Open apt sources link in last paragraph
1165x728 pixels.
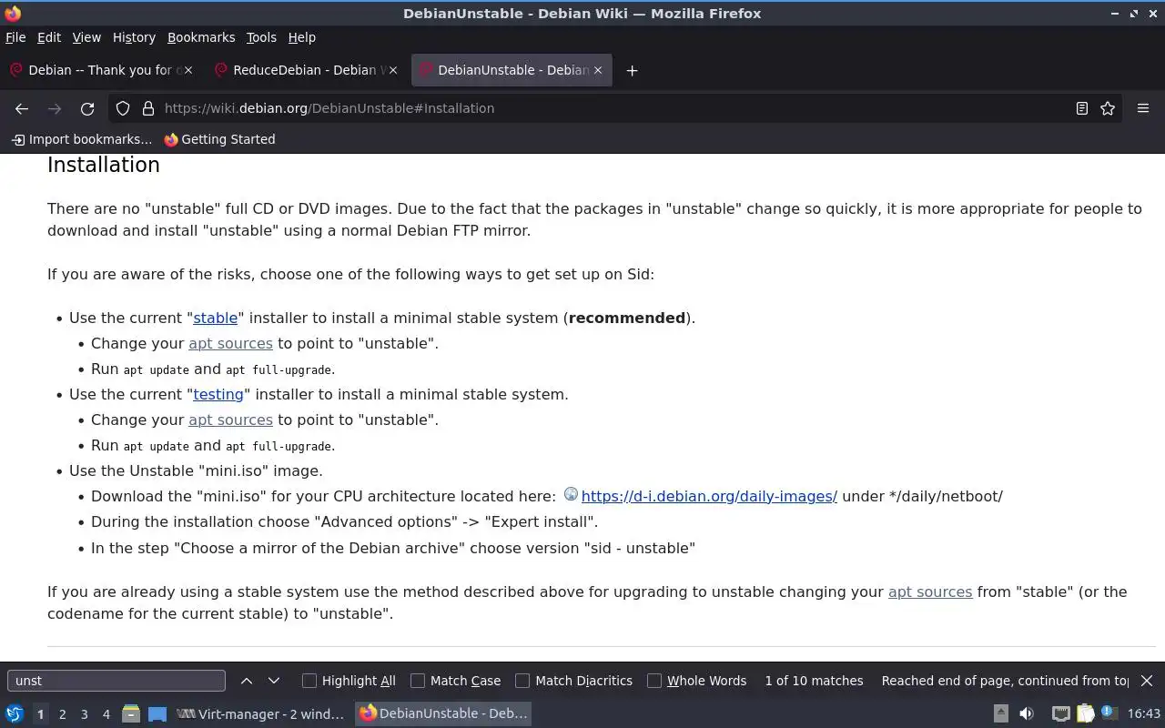pyautogui.click(x=930, y=591)
